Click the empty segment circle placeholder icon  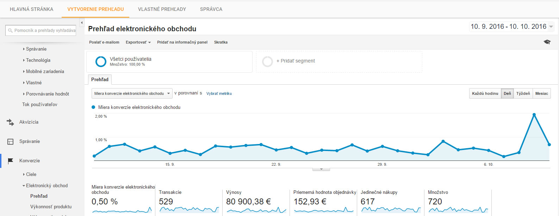coord(267,61)
